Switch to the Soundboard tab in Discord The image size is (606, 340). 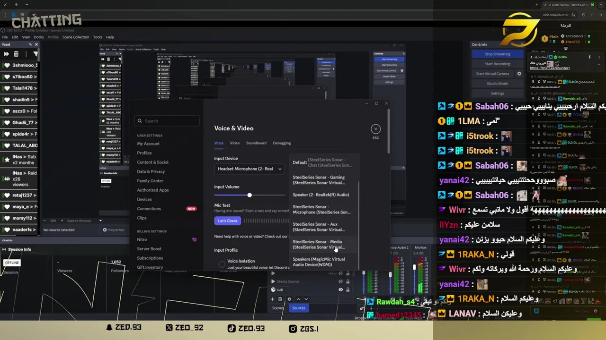pyautogui.click(x=256, y=143)
